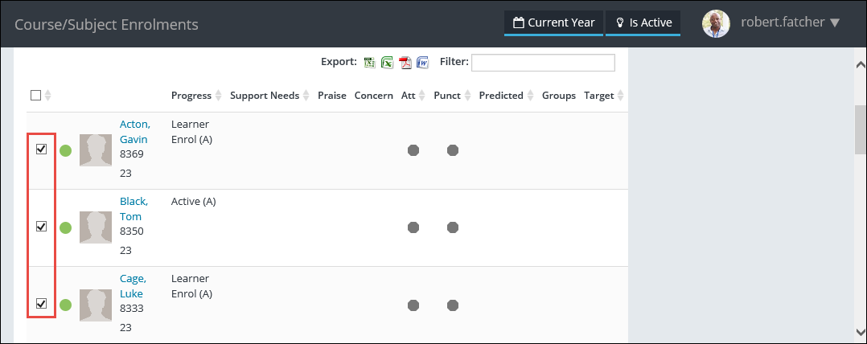Click the vertical scrollbar thumb
Image resolution: width=867 pixels, height=344 pixels.
click(859, 129)
